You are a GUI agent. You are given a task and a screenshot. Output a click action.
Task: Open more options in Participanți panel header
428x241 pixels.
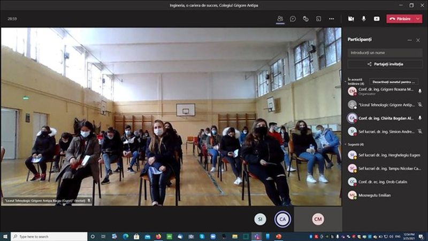click(410, 40)
